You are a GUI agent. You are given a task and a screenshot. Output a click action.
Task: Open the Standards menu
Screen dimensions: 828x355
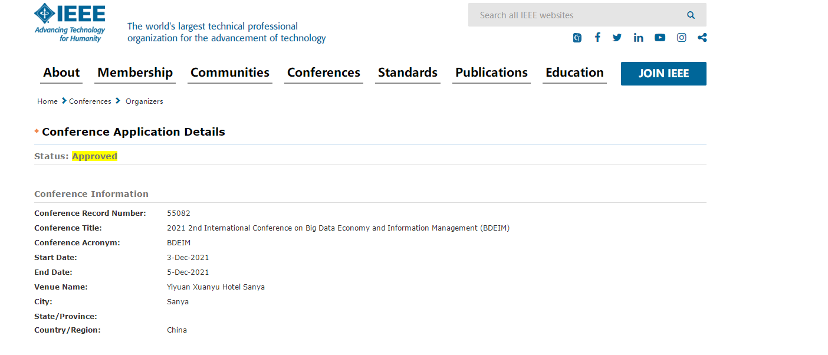tap(408, 73)
